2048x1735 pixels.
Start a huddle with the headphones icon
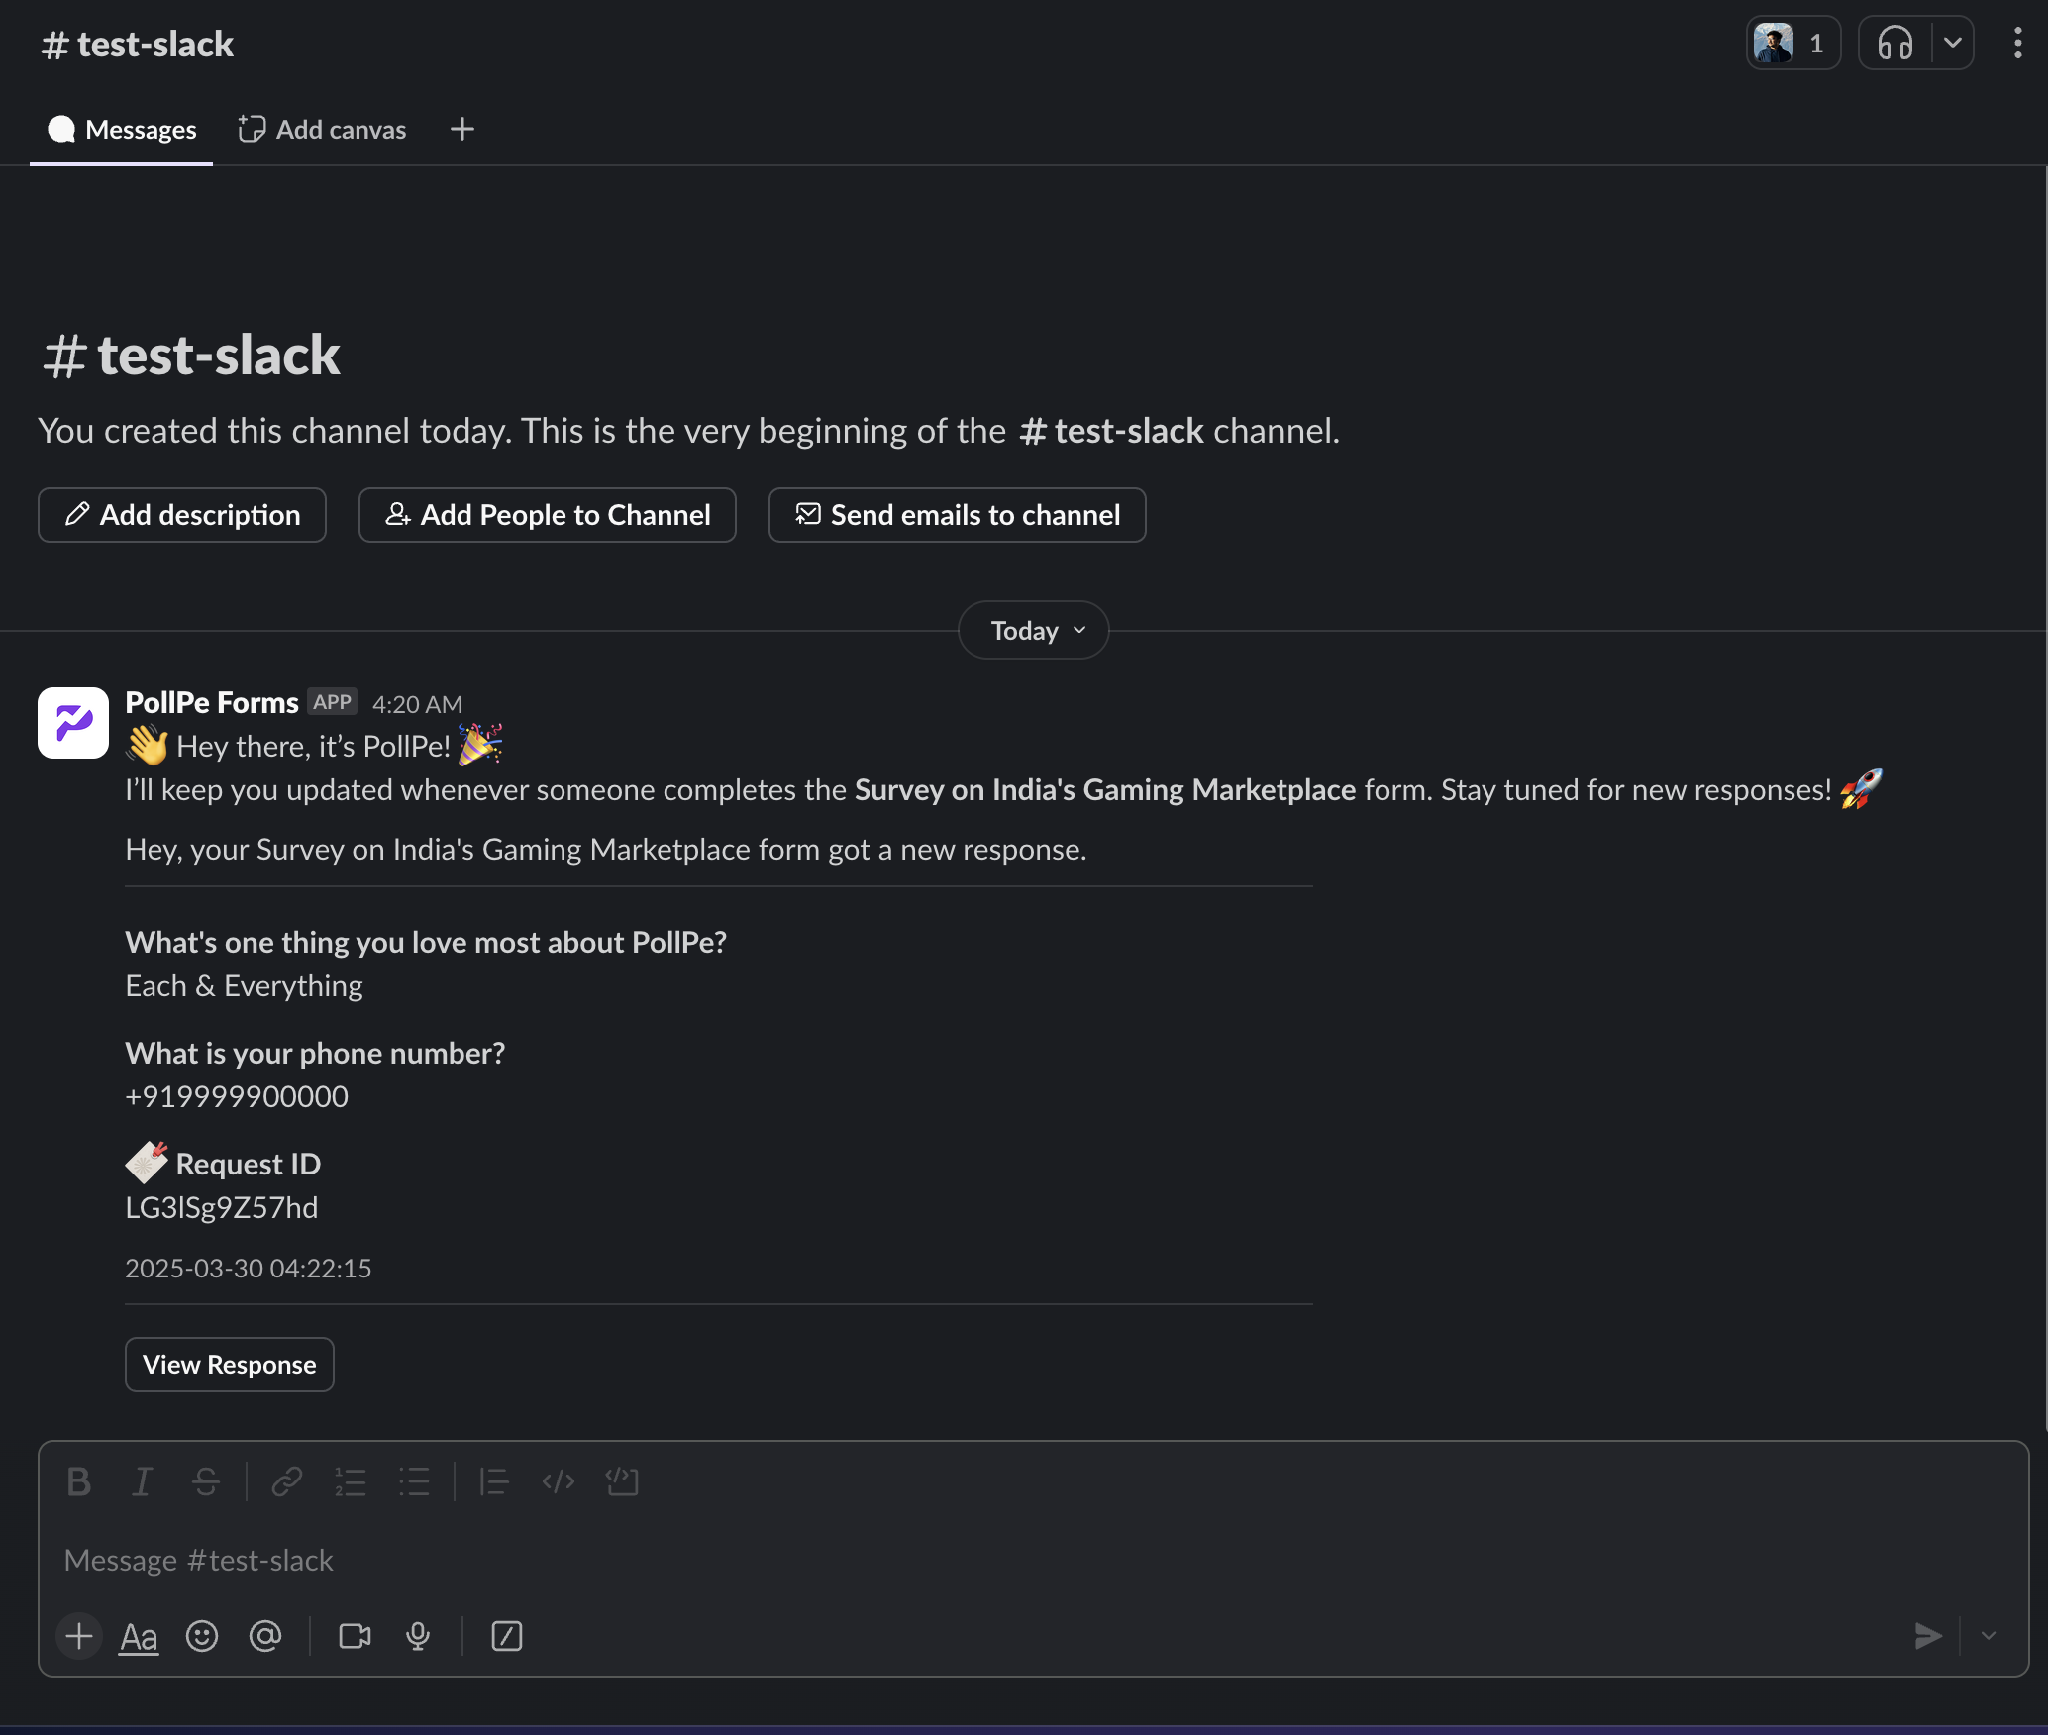[1895, 44]
